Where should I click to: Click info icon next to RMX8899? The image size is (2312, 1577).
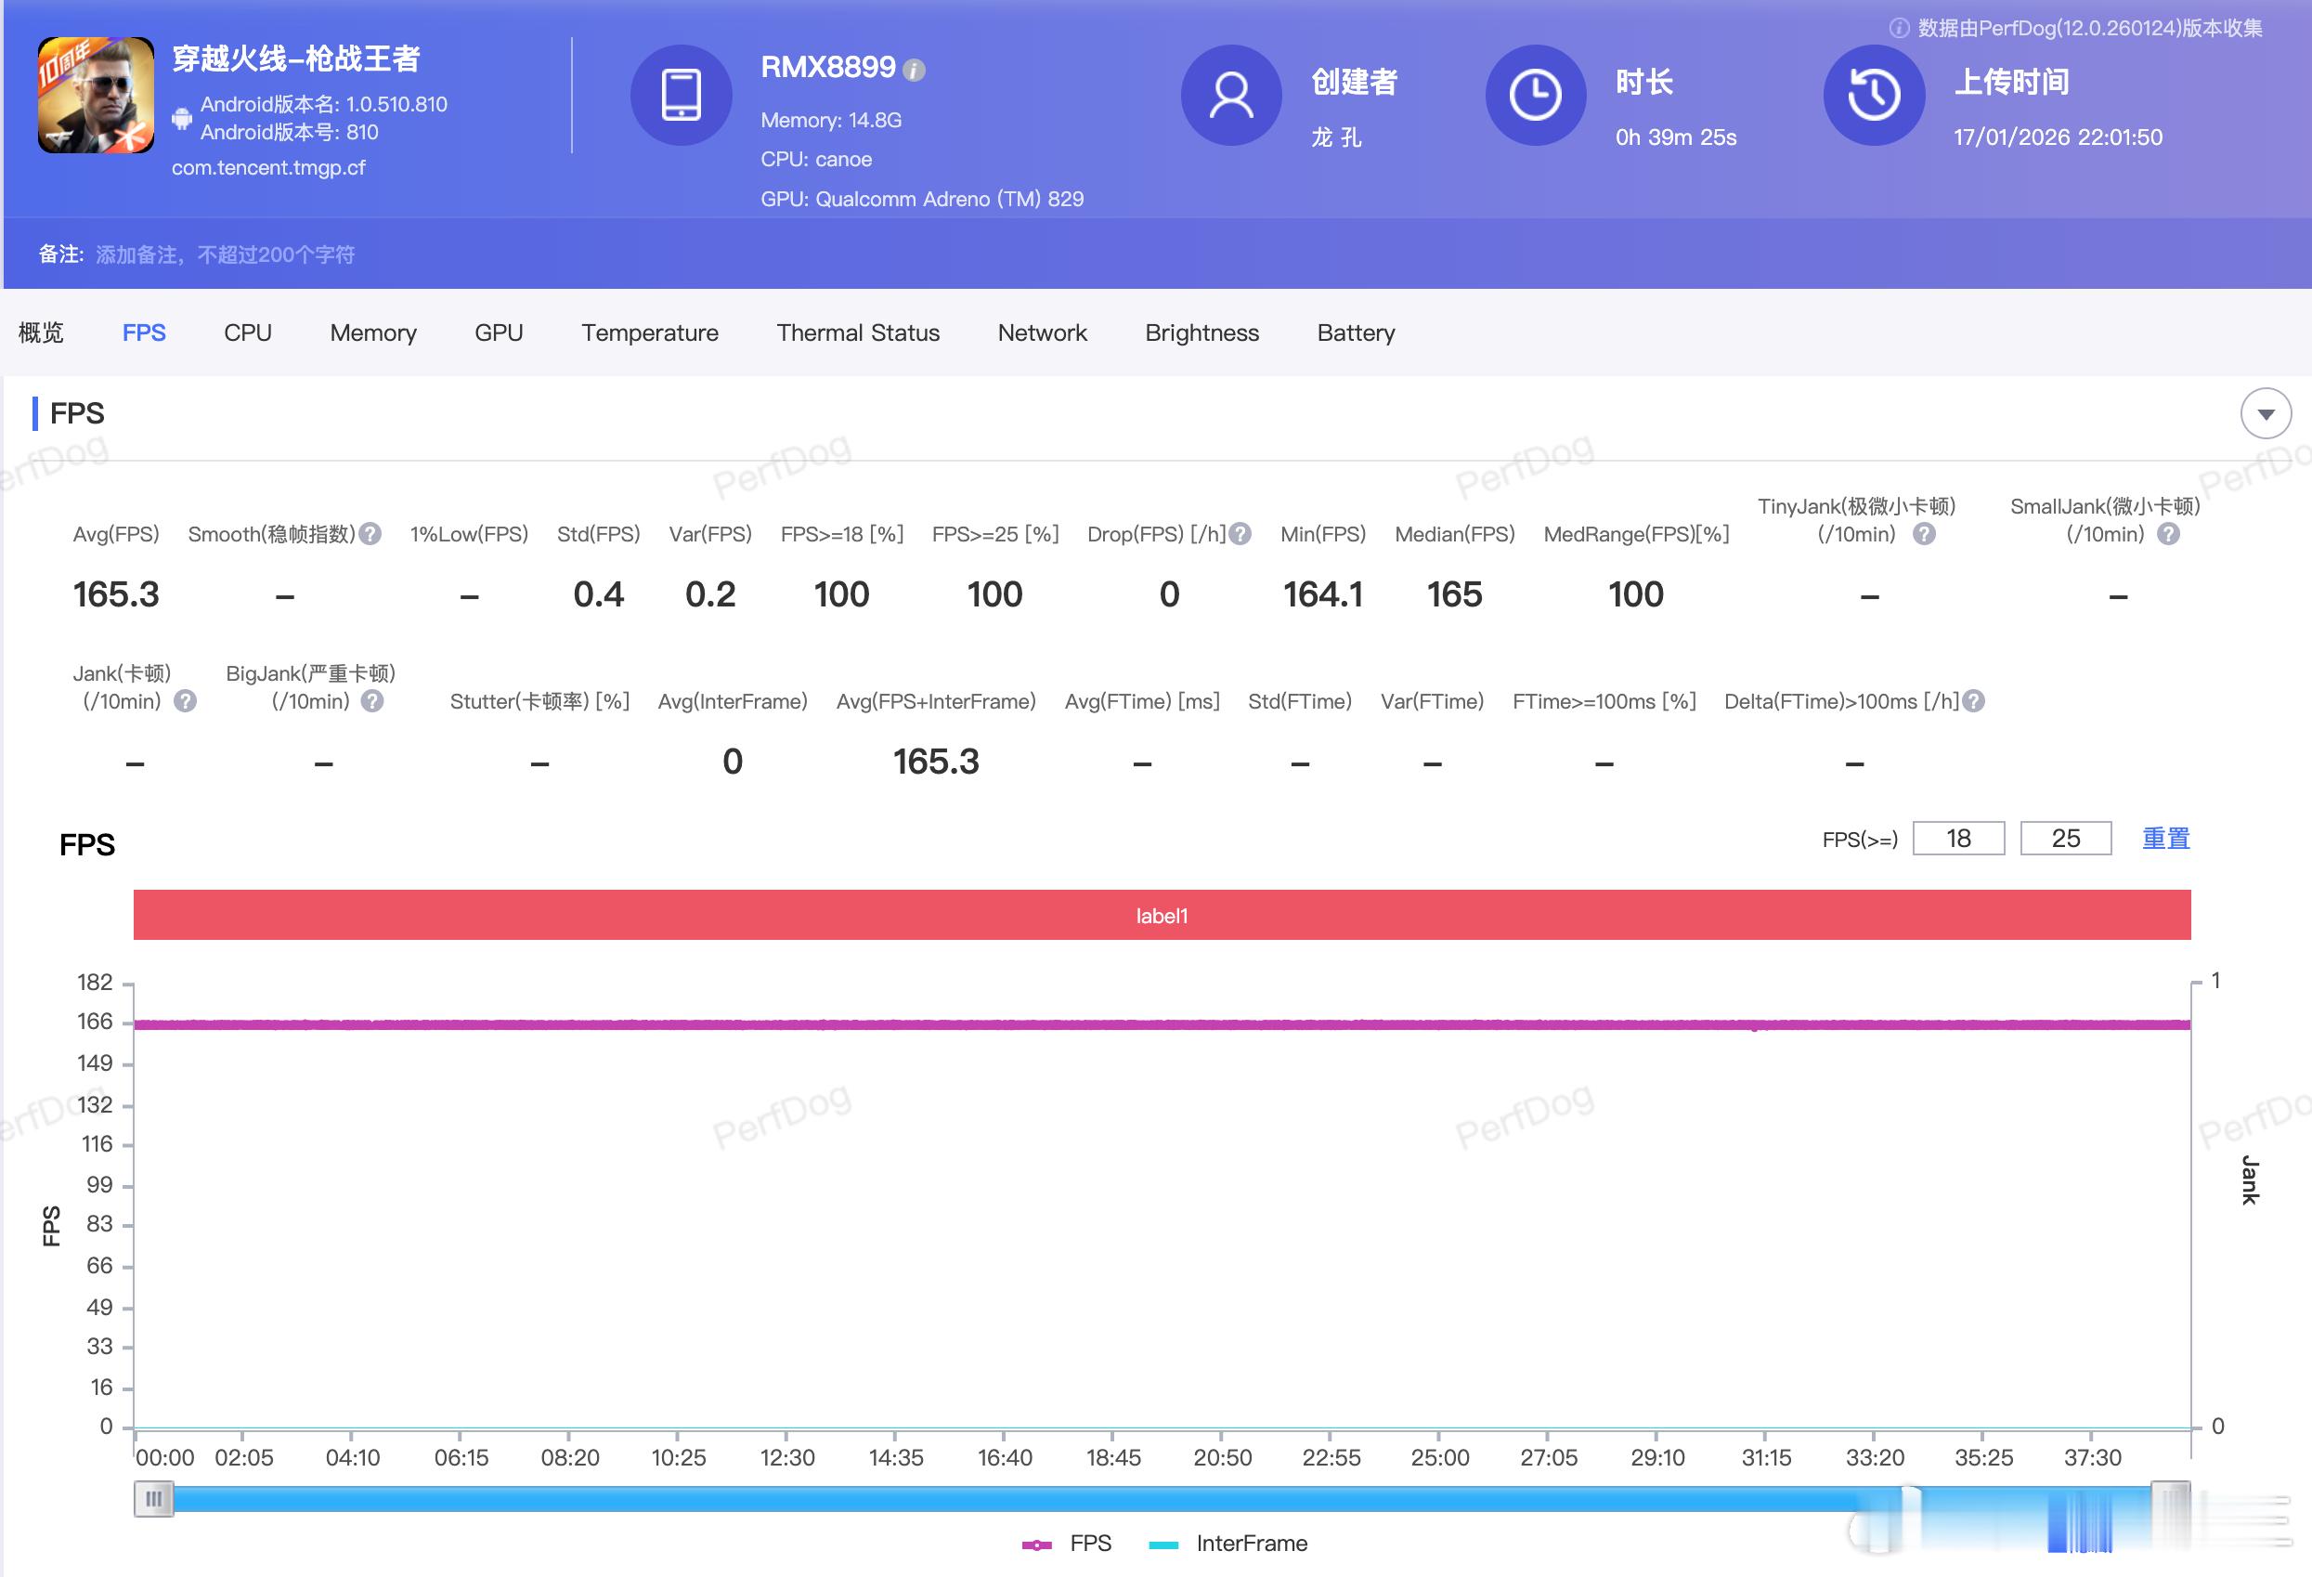click(x=914, y=70)
